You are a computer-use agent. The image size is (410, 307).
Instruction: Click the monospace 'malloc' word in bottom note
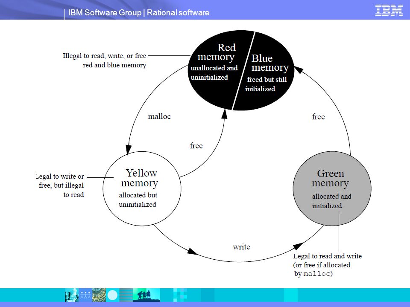pos(316,274)
